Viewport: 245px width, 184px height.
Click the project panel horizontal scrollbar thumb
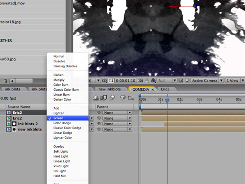coord(24,81)
